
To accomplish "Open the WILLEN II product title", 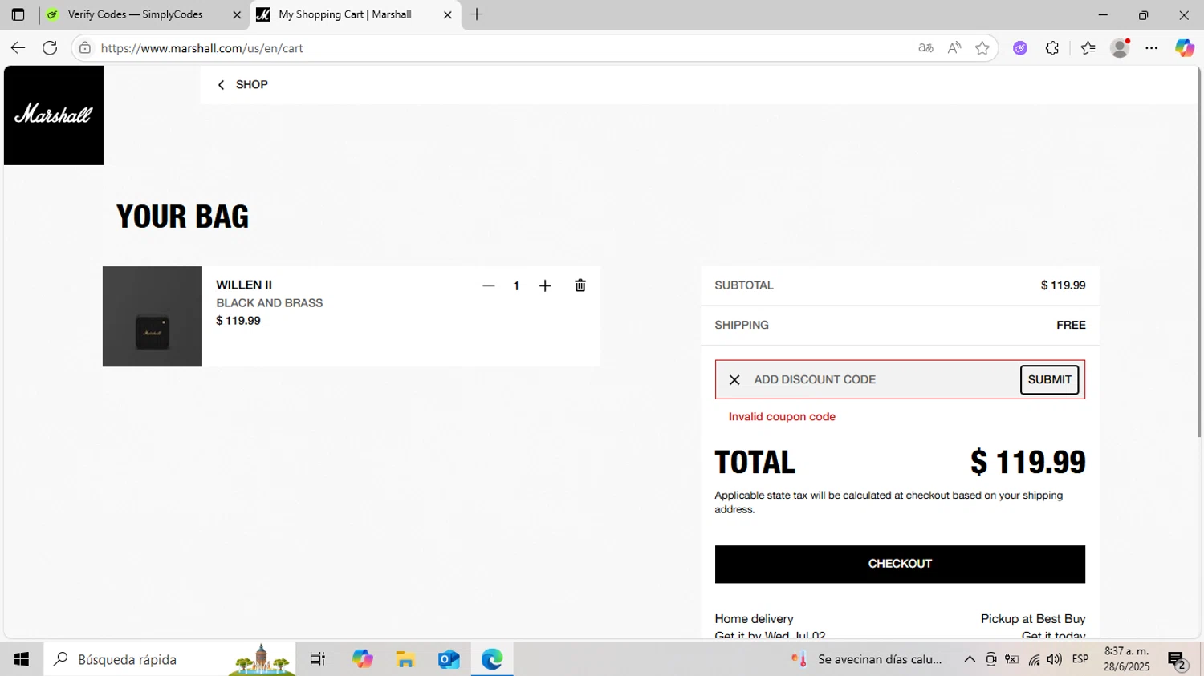I will point(244,285).
